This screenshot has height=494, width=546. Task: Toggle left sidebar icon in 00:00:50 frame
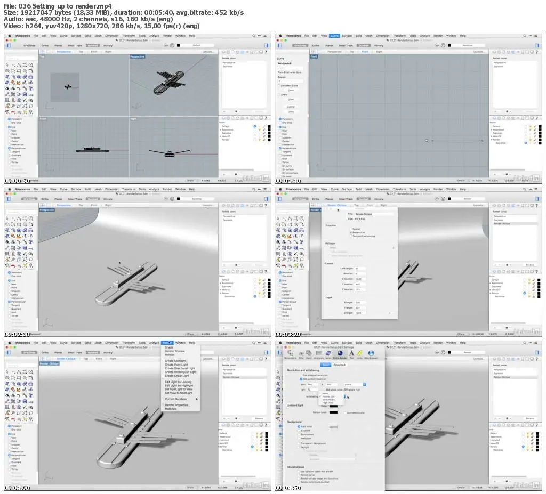(x=9, y=46)
